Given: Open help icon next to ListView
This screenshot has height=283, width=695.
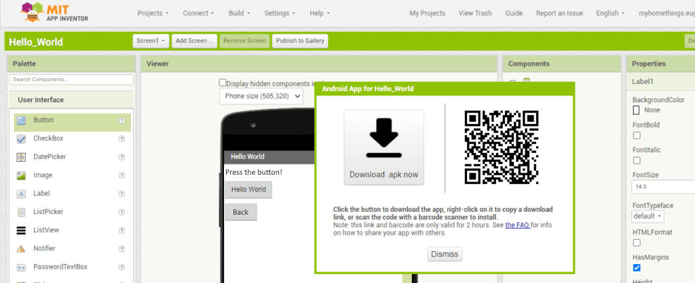Looking at the screenshot, I should pyautogui.click(x=122, y=230).
